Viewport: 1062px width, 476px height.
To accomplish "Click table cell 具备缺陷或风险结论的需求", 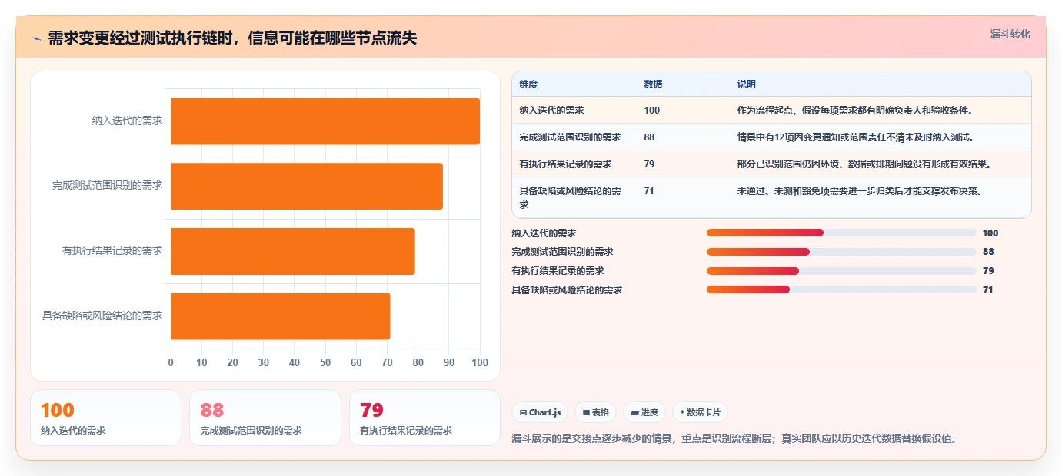I will point(571,198).
